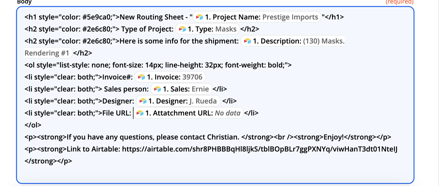Click the Rendering #1 continuation of Description pill
The width and height of the screenshot is (439, 186).
(x=47, y=53)
